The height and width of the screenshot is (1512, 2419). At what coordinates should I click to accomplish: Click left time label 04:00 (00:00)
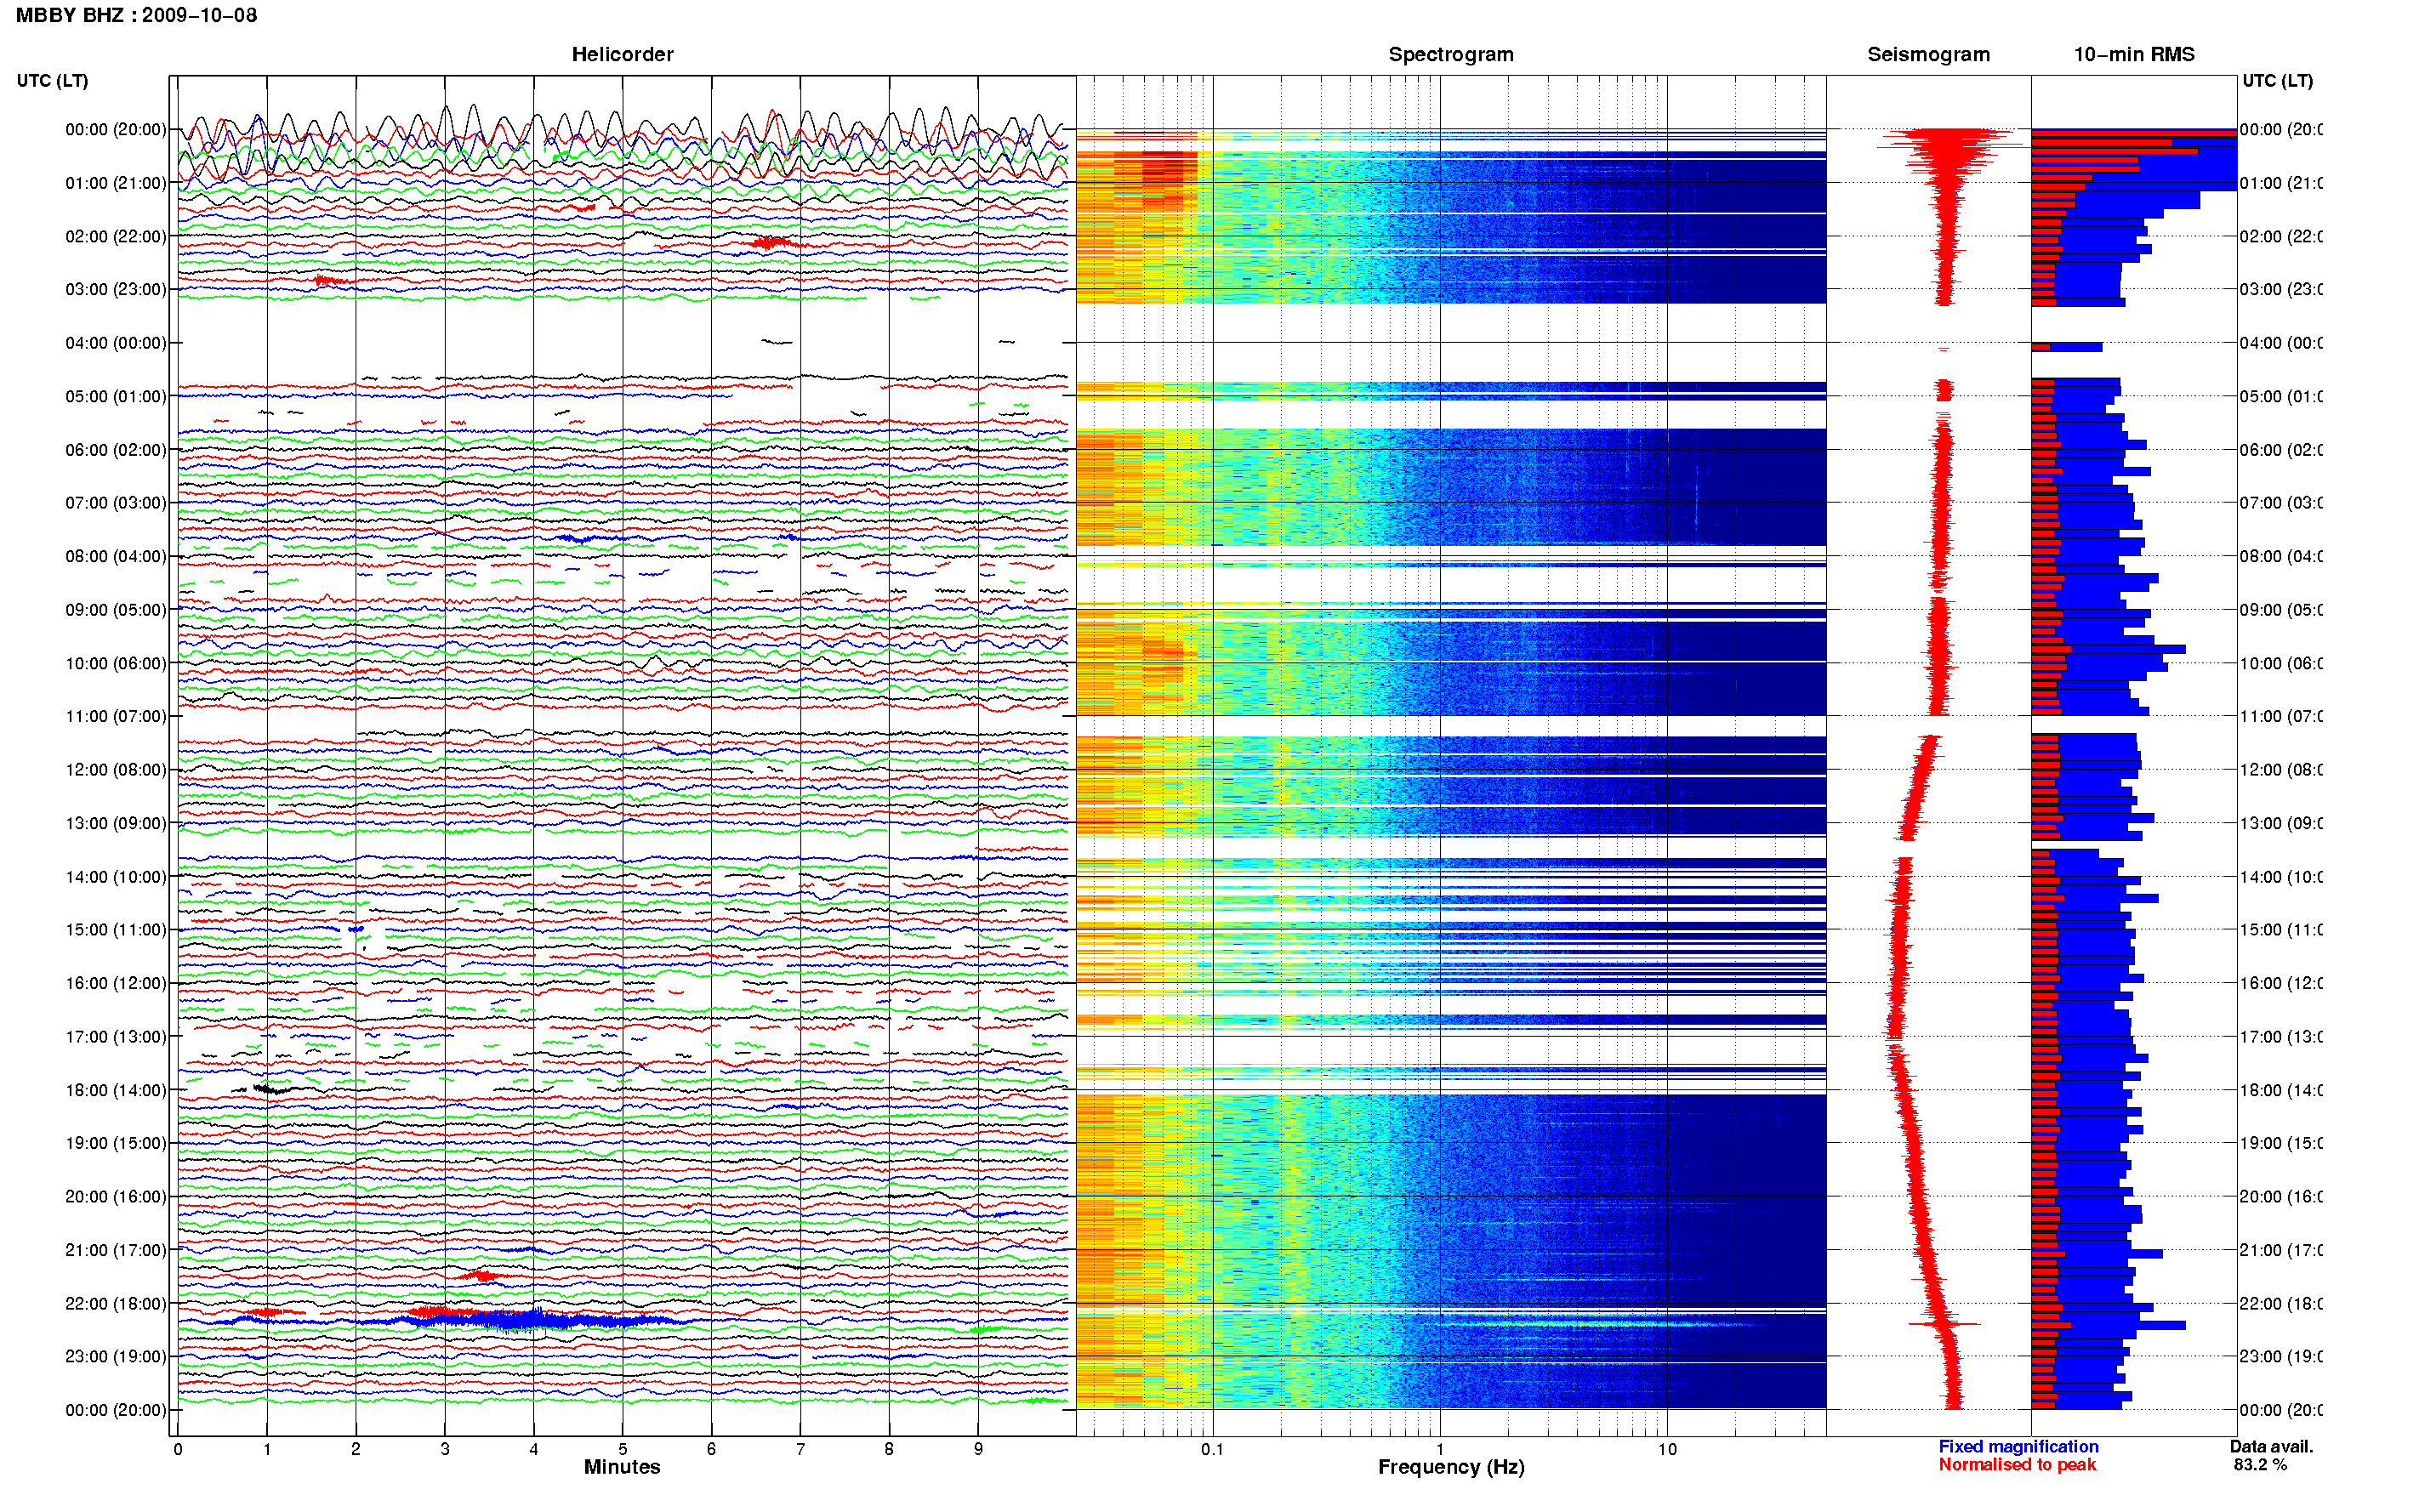click(116, 343)
